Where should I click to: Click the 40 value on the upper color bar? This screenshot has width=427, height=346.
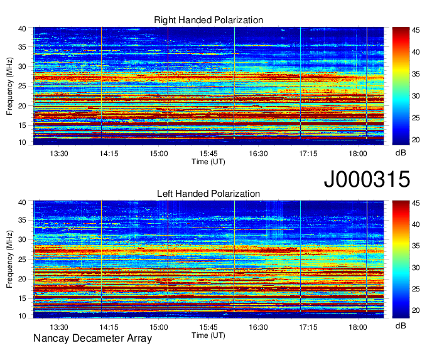[x=416, y=52]
